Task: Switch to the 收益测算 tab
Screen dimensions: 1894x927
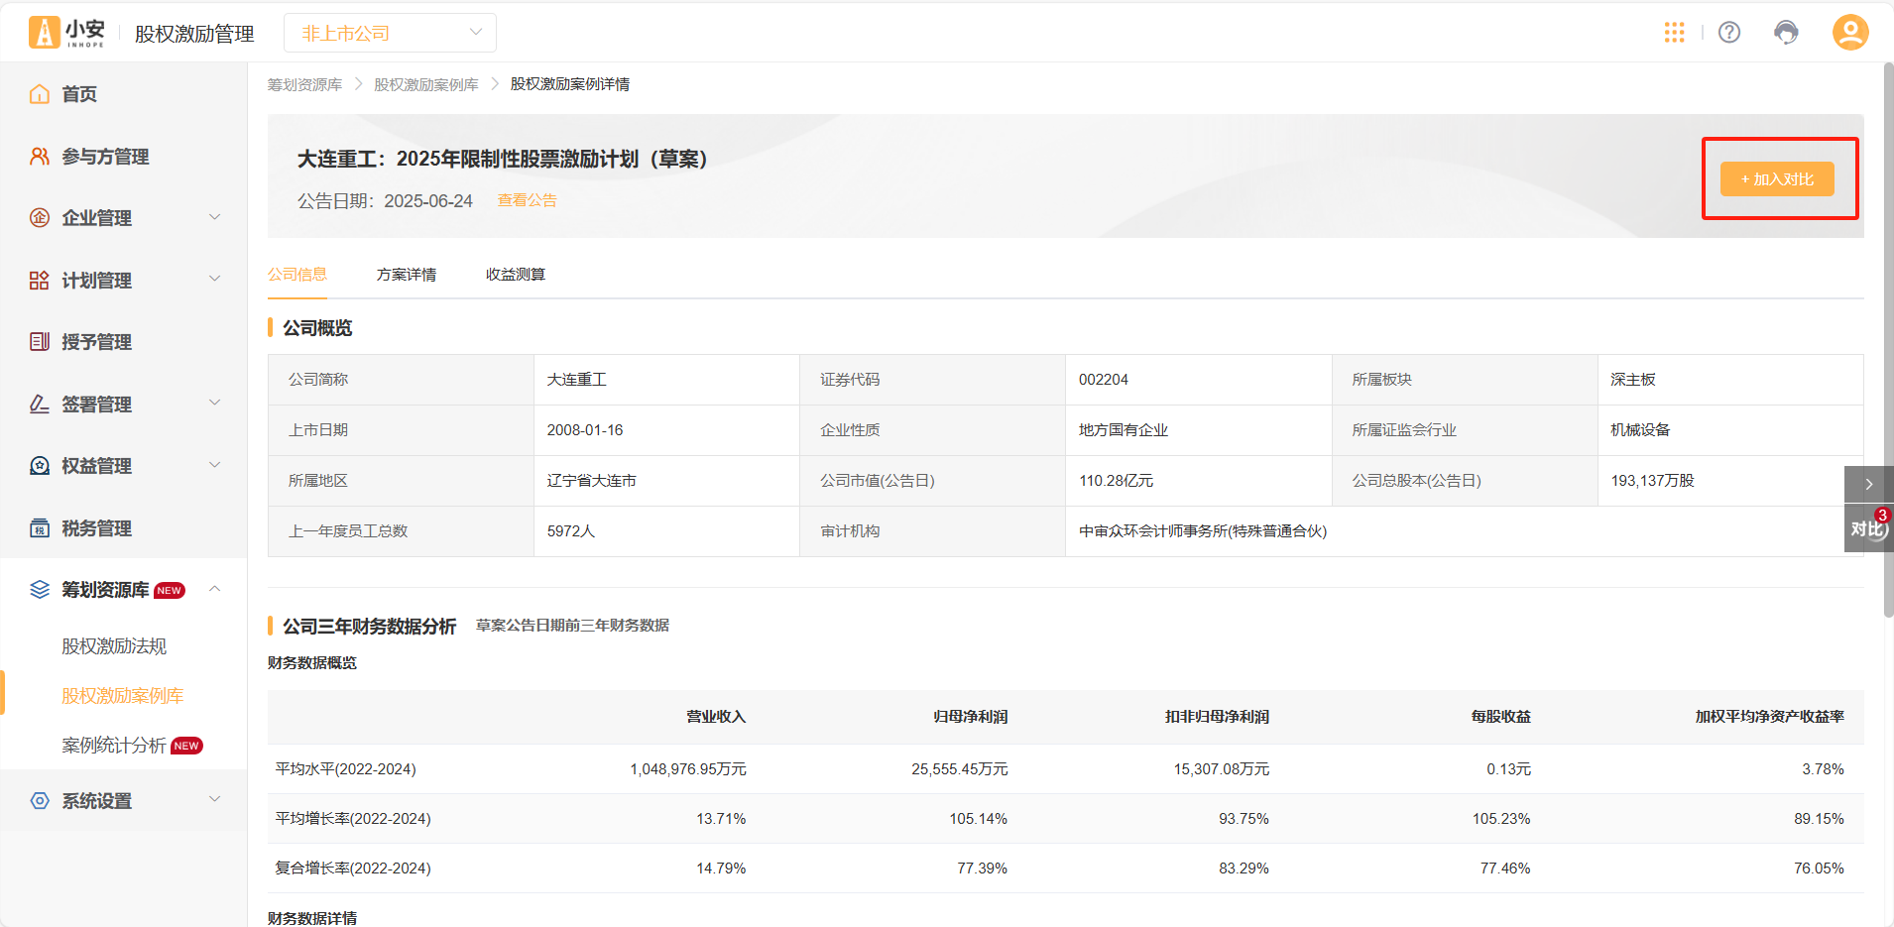Action: click(516, 275)
